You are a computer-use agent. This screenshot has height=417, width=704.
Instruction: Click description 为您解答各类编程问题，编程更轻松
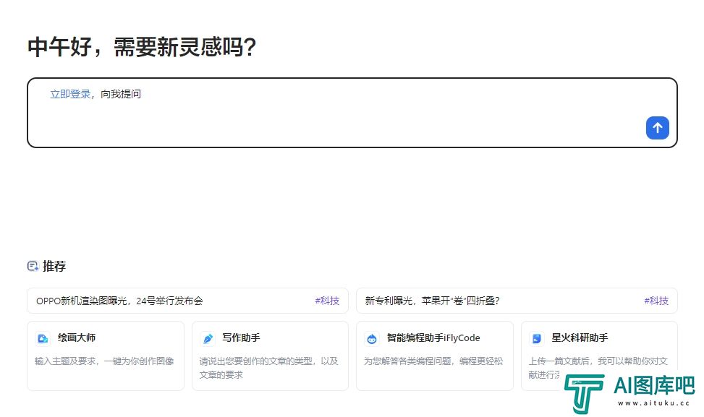click(433, 361)
